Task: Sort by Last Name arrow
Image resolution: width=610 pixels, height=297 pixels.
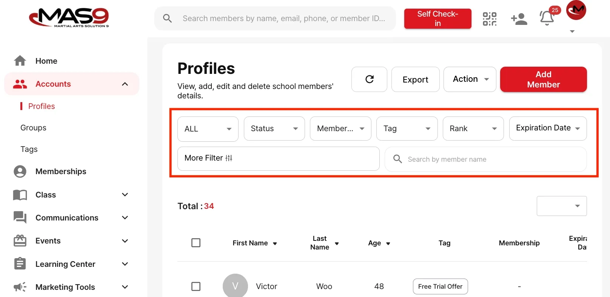Action: click(x=337, y=243)
